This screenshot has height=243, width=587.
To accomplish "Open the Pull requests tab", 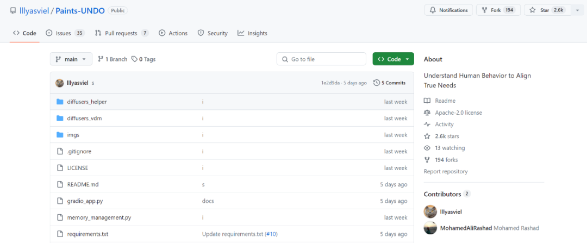I will (x=122, y=33).
